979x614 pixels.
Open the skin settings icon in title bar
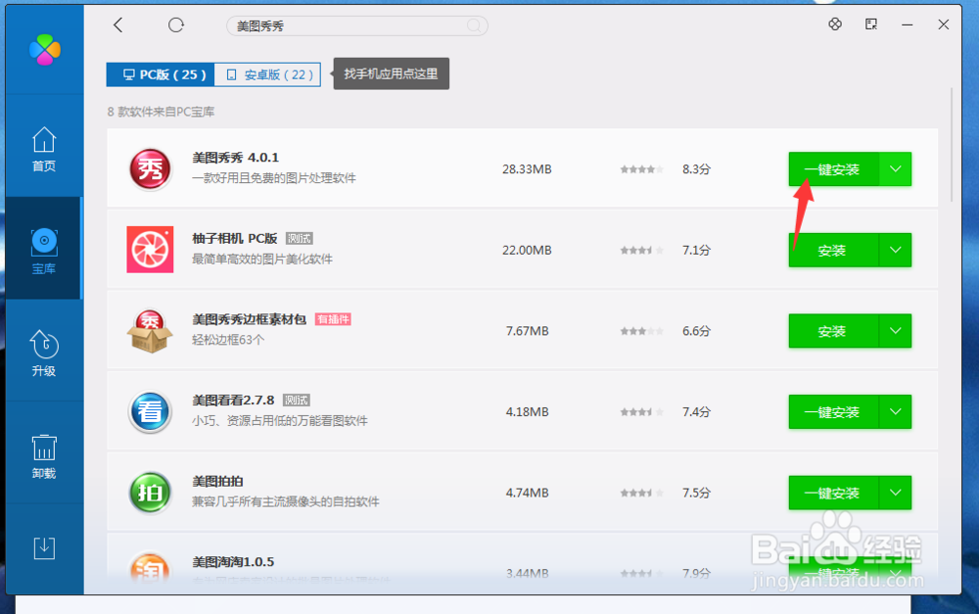tap(835, 24)
